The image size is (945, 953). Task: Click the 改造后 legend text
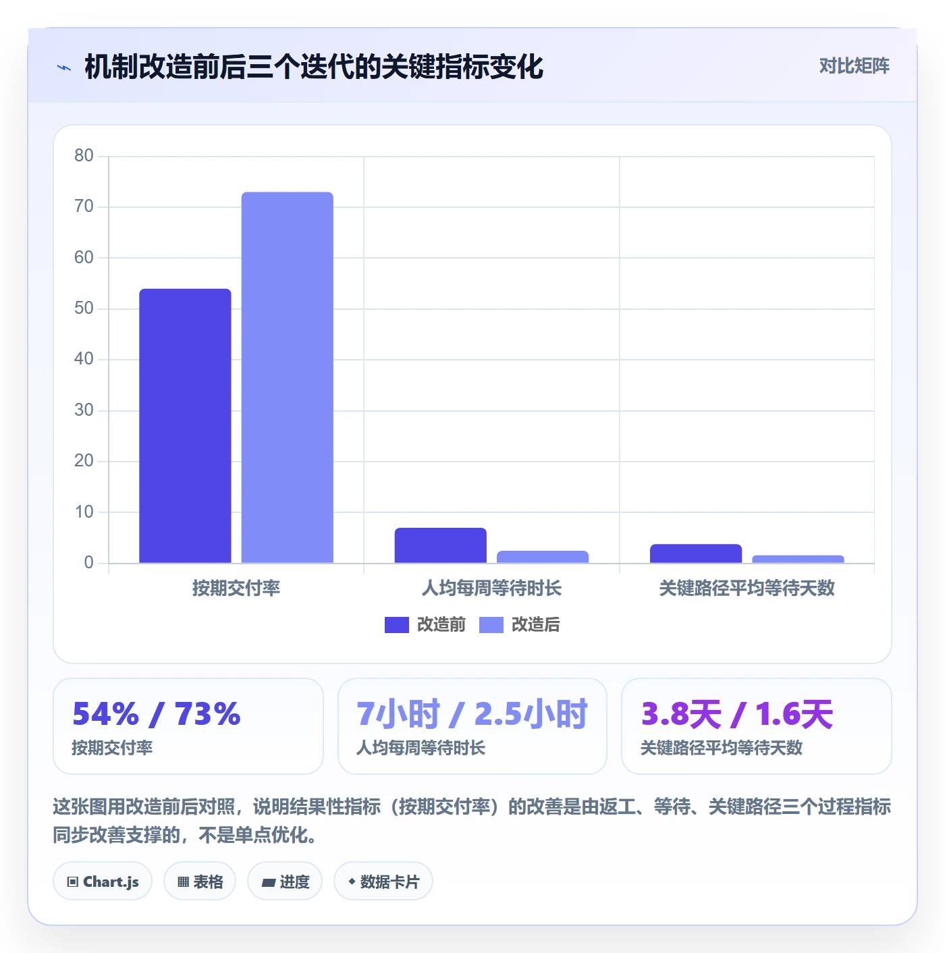tap(536, 625)
